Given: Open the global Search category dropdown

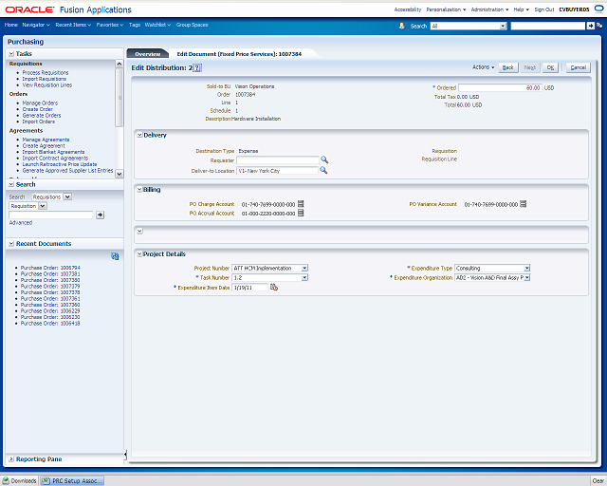Looking at the screenshot, I should 503,26.
